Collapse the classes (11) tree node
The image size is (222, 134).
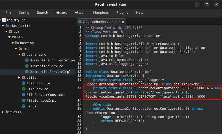tap(3, 26)
